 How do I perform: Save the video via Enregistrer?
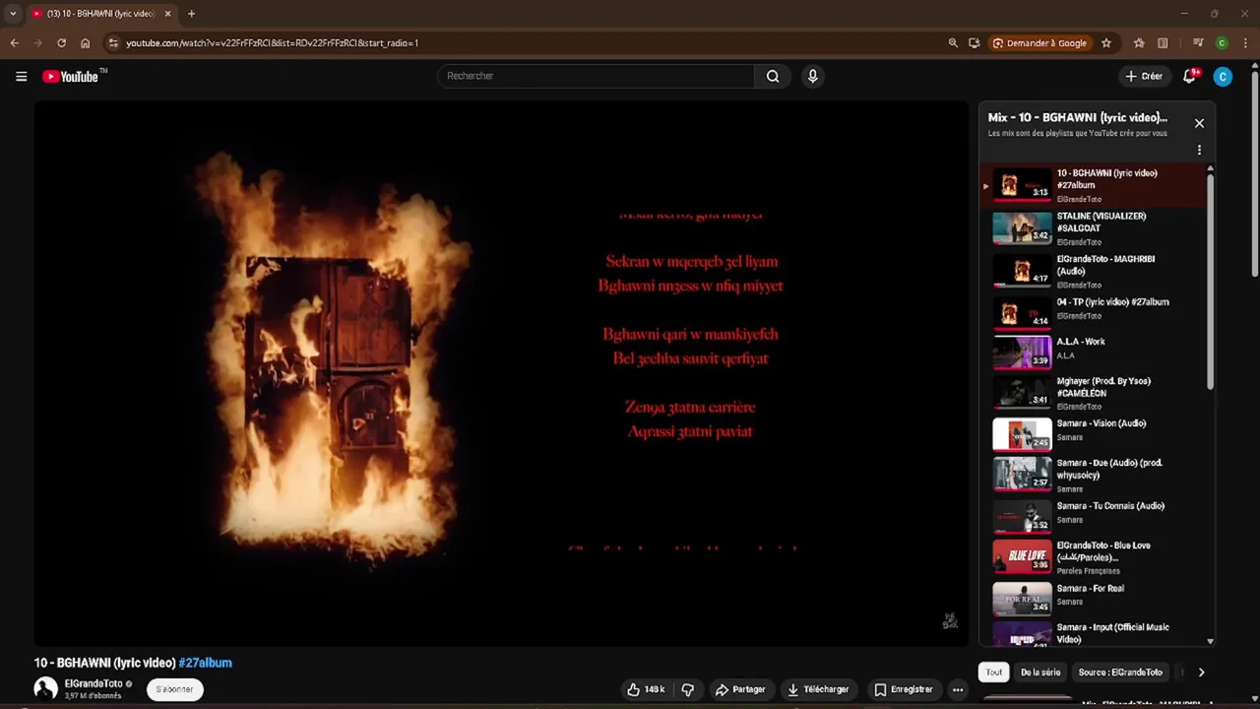[x=904, y=689]
